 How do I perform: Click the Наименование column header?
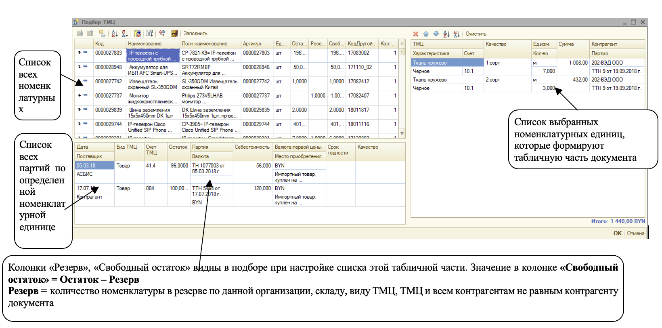pos(145,44)
